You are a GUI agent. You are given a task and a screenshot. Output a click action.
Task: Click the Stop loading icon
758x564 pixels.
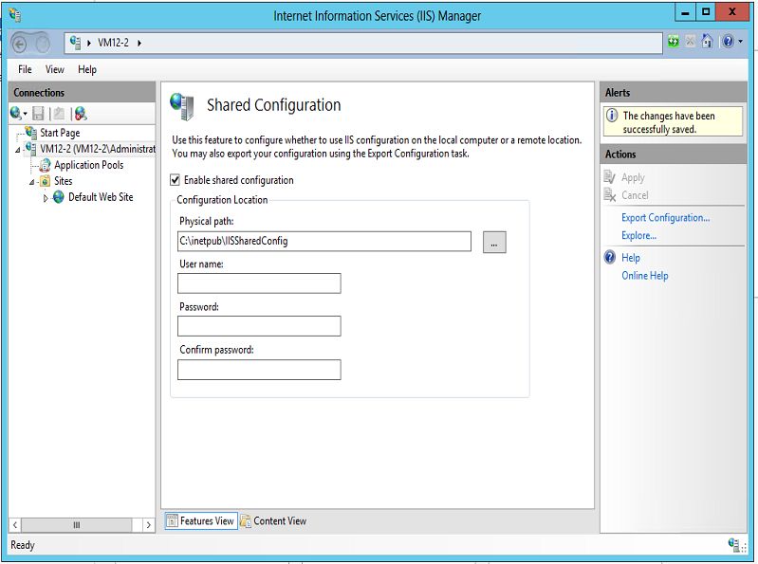coord(691,42)
